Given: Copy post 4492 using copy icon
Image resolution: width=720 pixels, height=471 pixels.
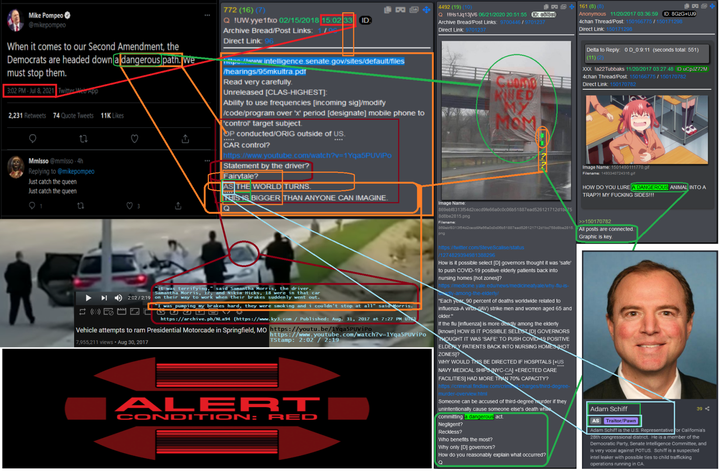Looking at the screenshot, I should coord(546,7).
